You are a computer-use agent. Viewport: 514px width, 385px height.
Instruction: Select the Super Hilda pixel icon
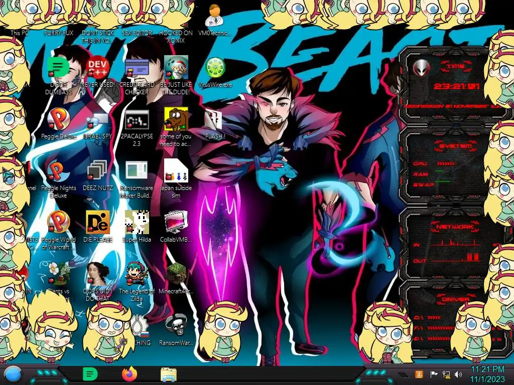[137, 222]
